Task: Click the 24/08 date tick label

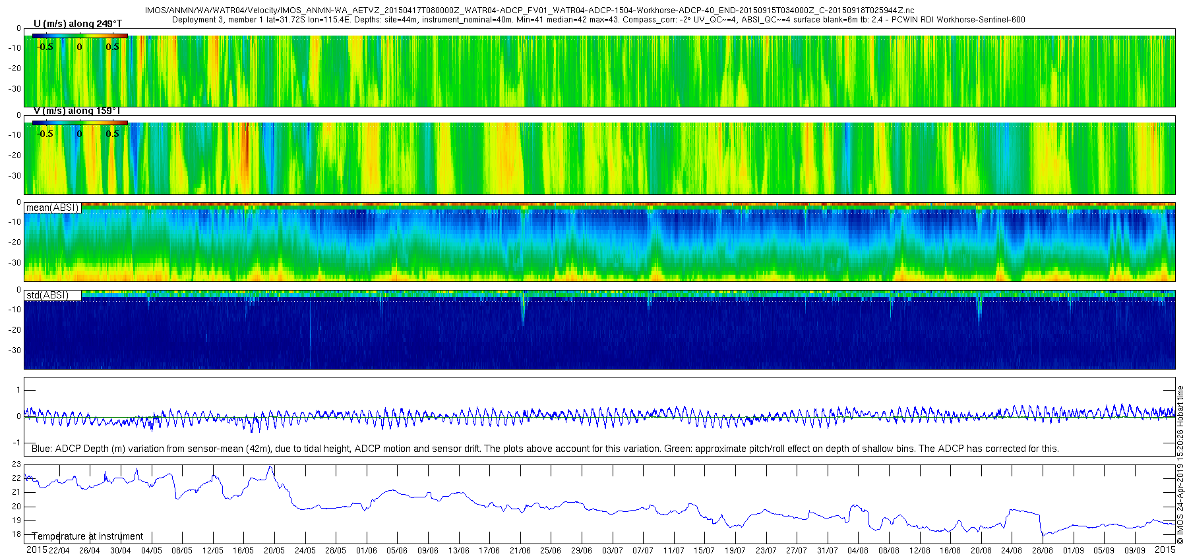Action: 1012,551
